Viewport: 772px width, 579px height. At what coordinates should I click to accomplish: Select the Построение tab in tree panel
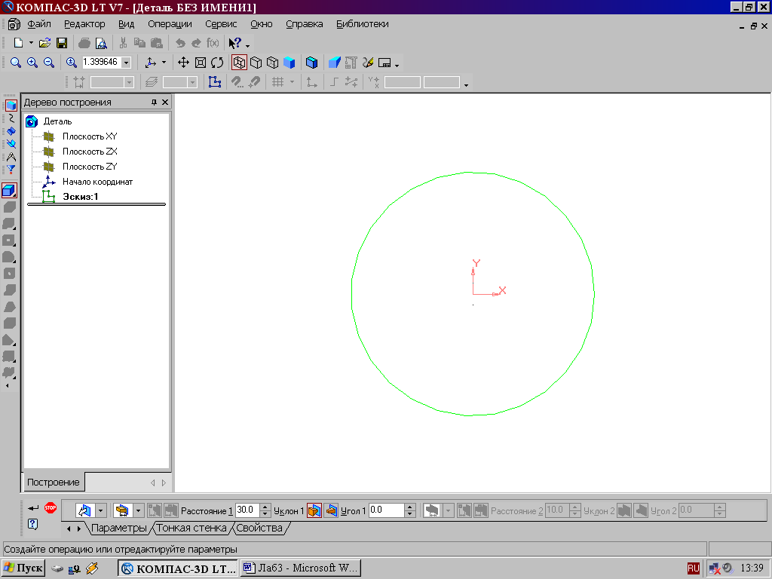coord(54,482)
